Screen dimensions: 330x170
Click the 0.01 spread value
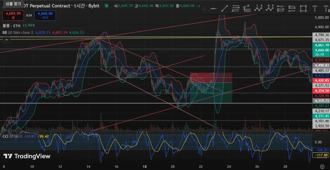pos(29,15)
